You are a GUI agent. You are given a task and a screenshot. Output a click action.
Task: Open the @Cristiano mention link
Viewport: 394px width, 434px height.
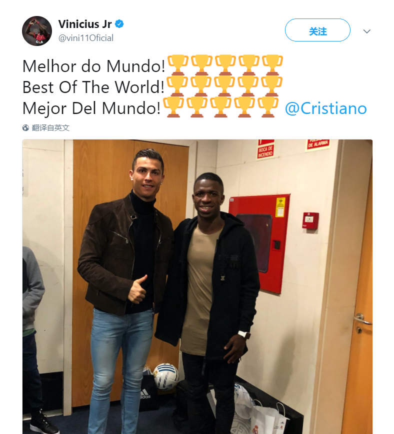pyautogui.click(x=326, y=108)
